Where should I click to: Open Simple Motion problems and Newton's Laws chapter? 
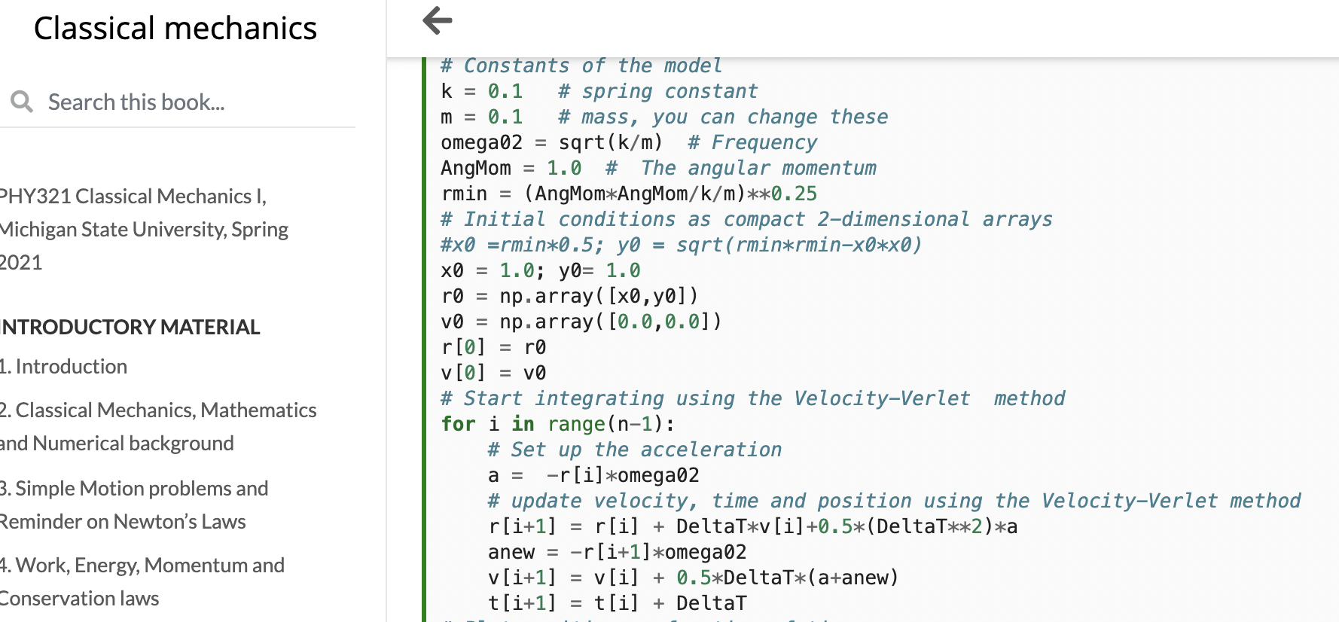134,505
